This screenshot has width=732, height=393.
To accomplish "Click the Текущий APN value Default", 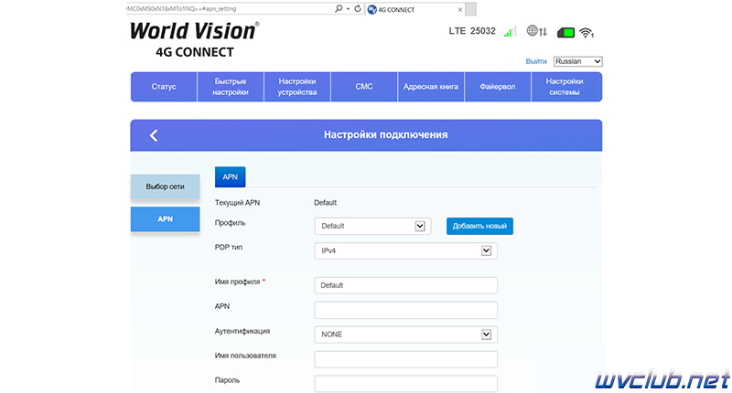I will click(326, 203).
